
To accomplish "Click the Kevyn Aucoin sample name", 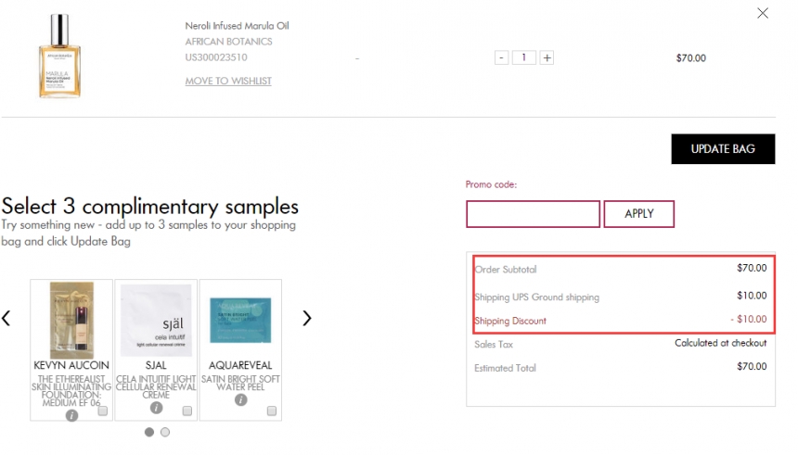I will 71,365.
